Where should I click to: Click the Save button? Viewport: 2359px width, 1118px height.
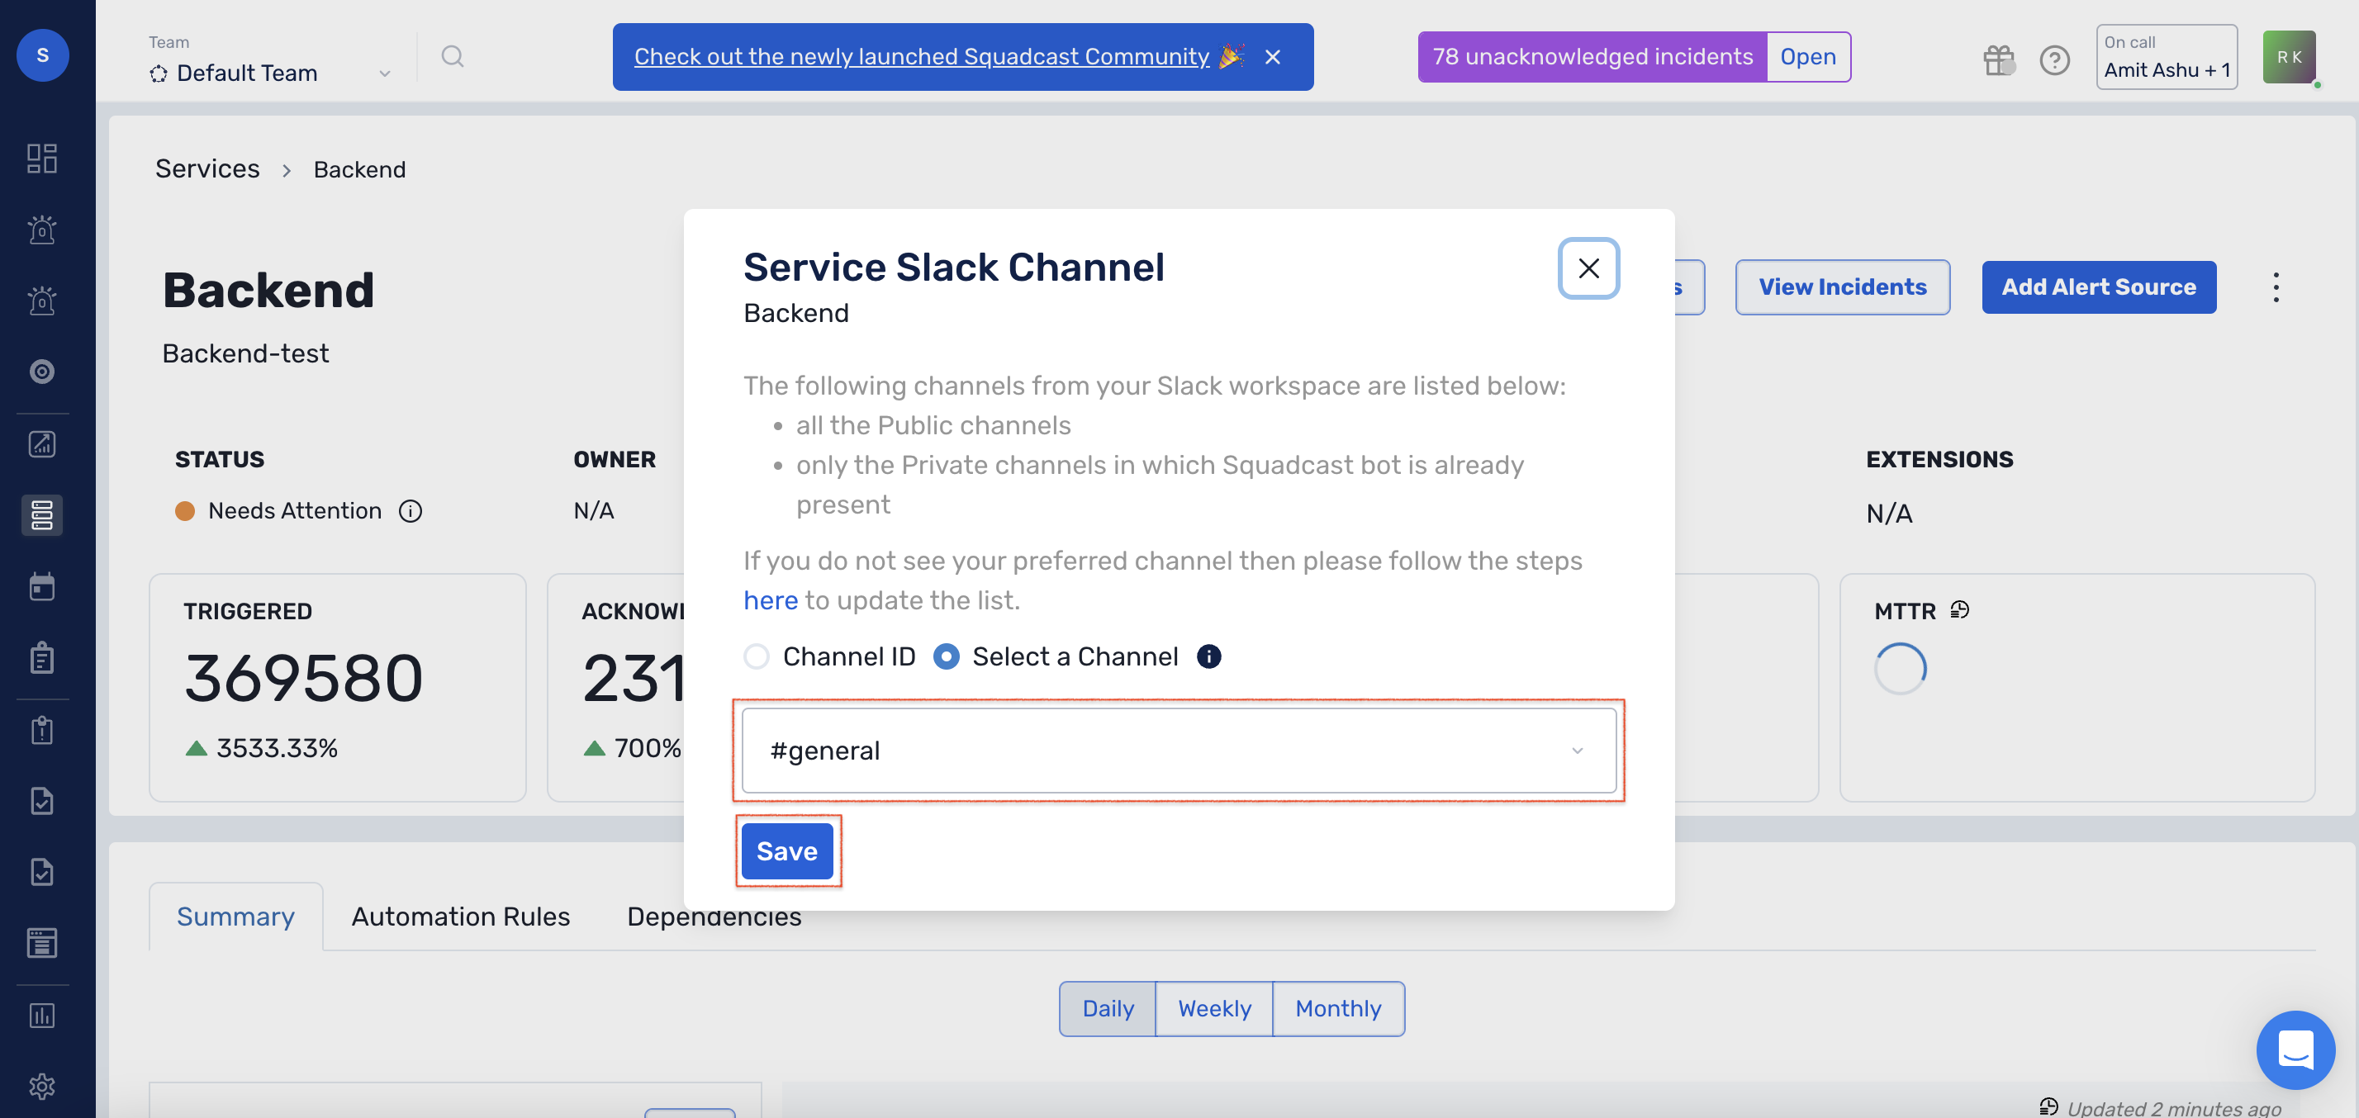click(x=786, y=850)
